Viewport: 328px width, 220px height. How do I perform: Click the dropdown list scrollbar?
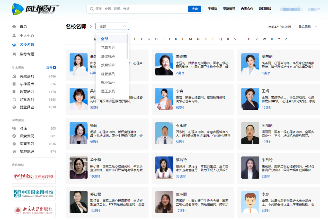[x=127, y=46]
